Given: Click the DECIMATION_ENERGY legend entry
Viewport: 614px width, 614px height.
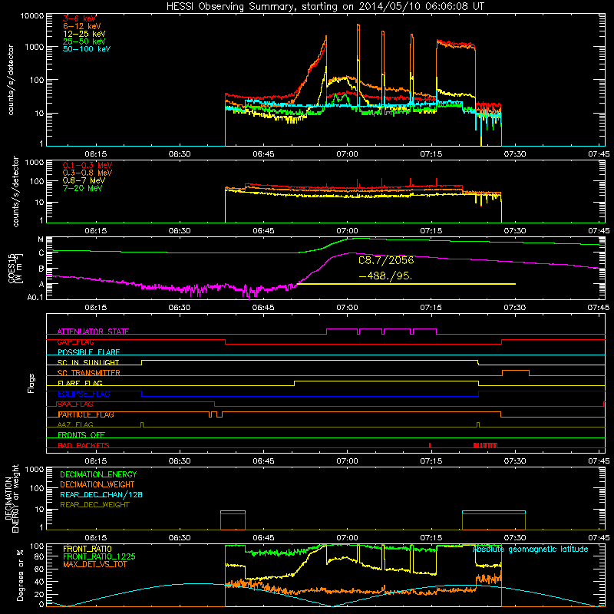Looking at the screenshot, I should (x=98, y=474).
